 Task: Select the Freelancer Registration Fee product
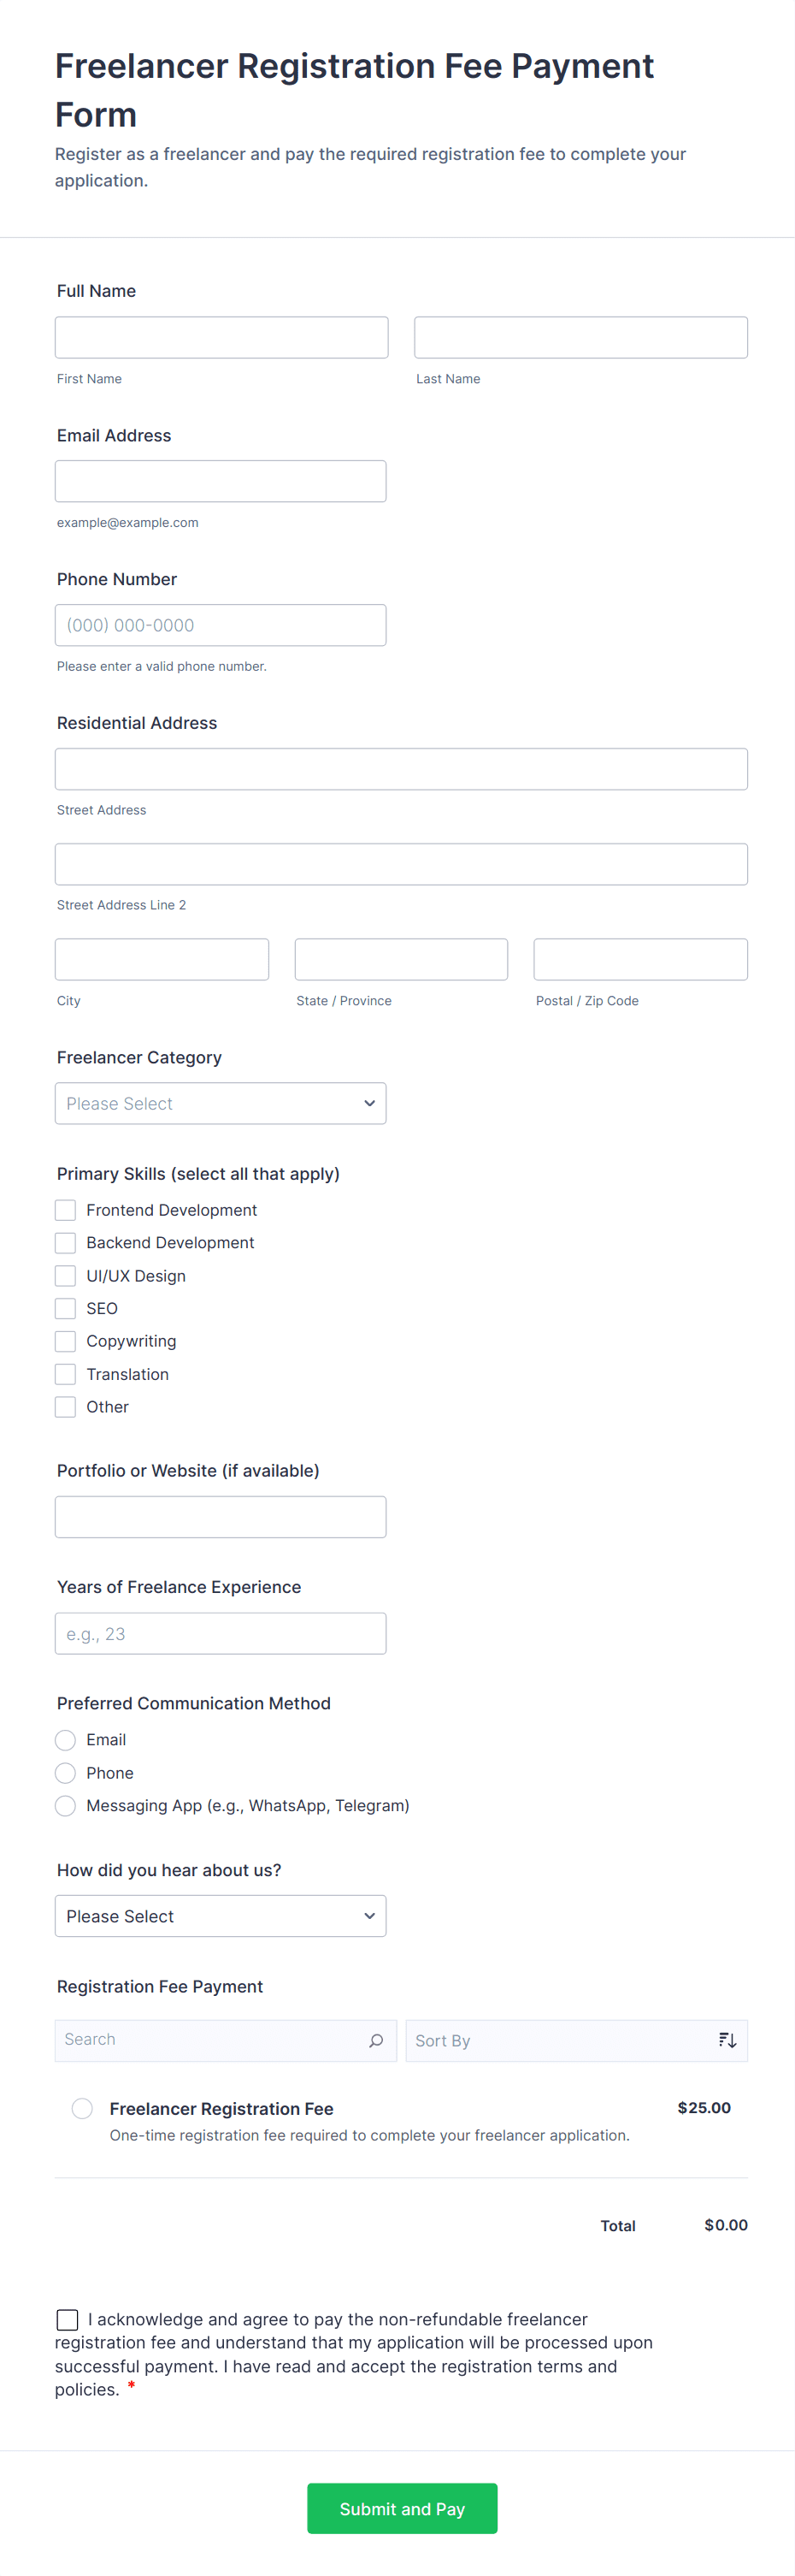[83, 2108]
